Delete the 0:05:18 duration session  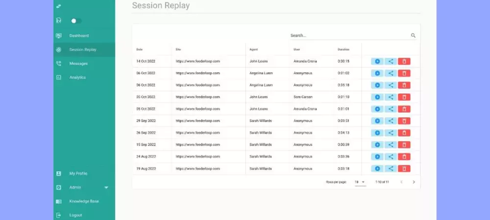[x=404, y=85]
